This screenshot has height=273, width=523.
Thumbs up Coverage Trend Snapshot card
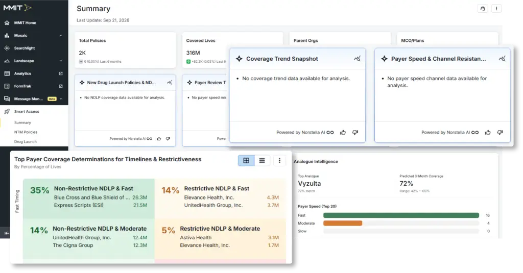343,132
